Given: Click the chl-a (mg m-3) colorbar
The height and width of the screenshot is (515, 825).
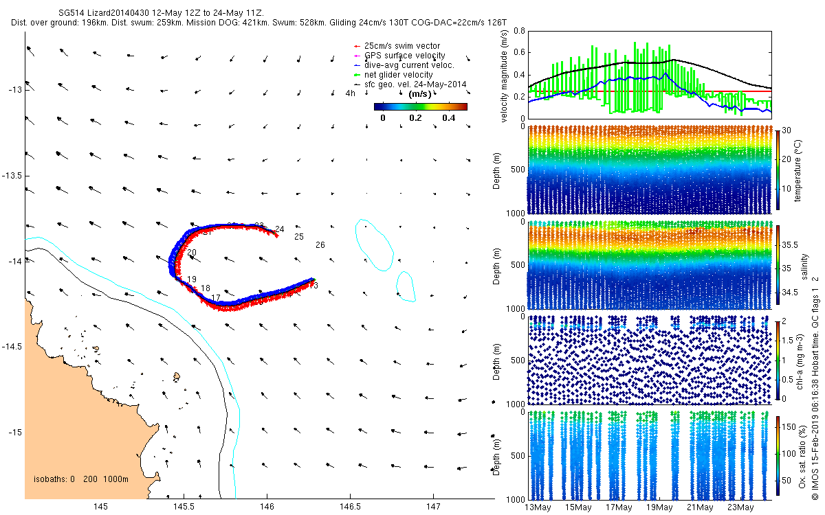Looking at the screenshot, I should 778,359.
